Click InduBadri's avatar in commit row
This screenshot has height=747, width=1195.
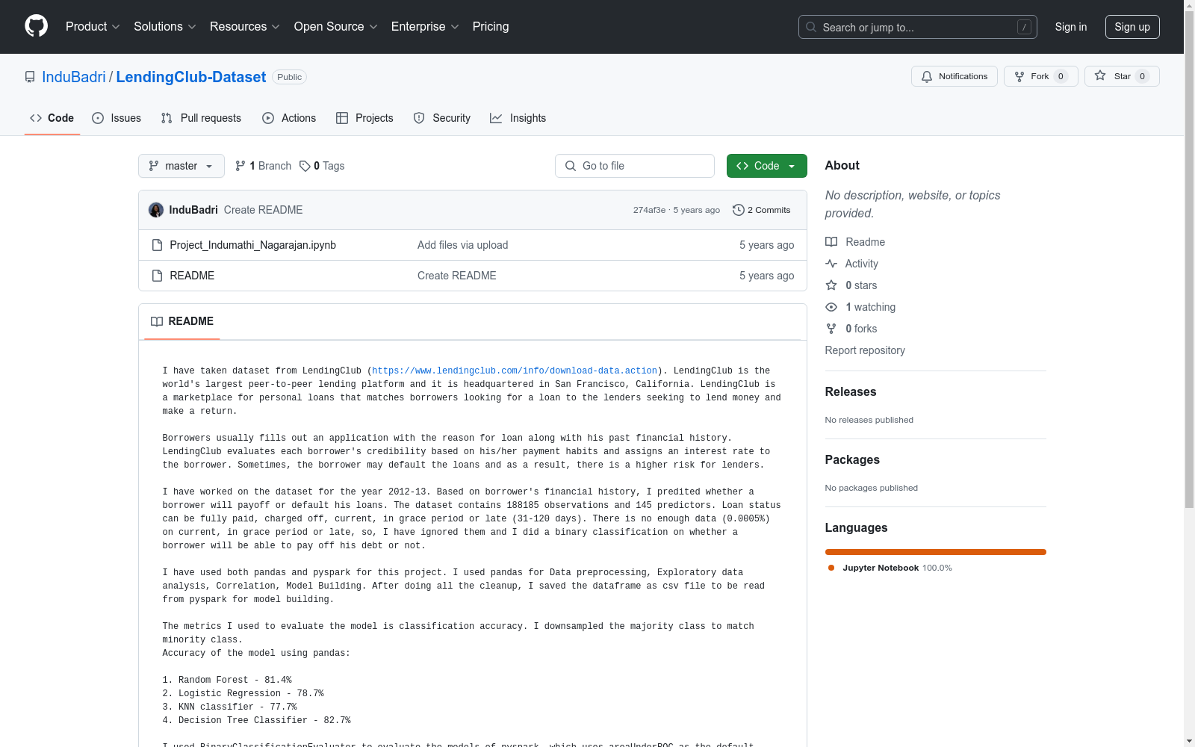coord(156,210)
